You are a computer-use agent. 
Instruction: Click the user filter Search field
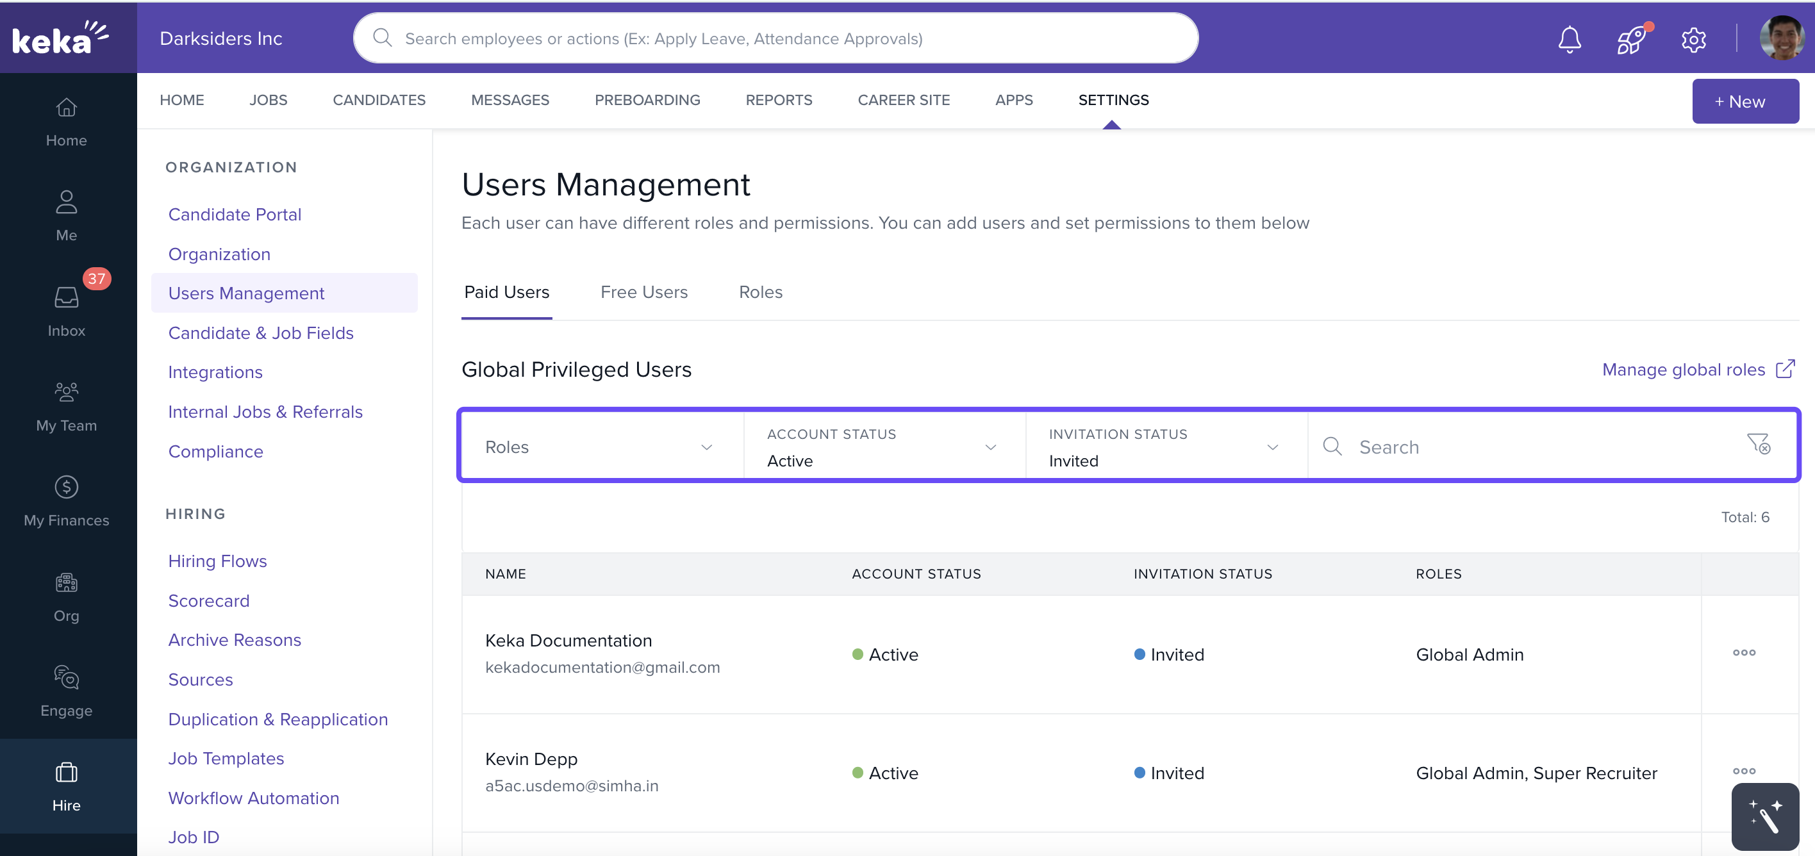[1536, 447]
